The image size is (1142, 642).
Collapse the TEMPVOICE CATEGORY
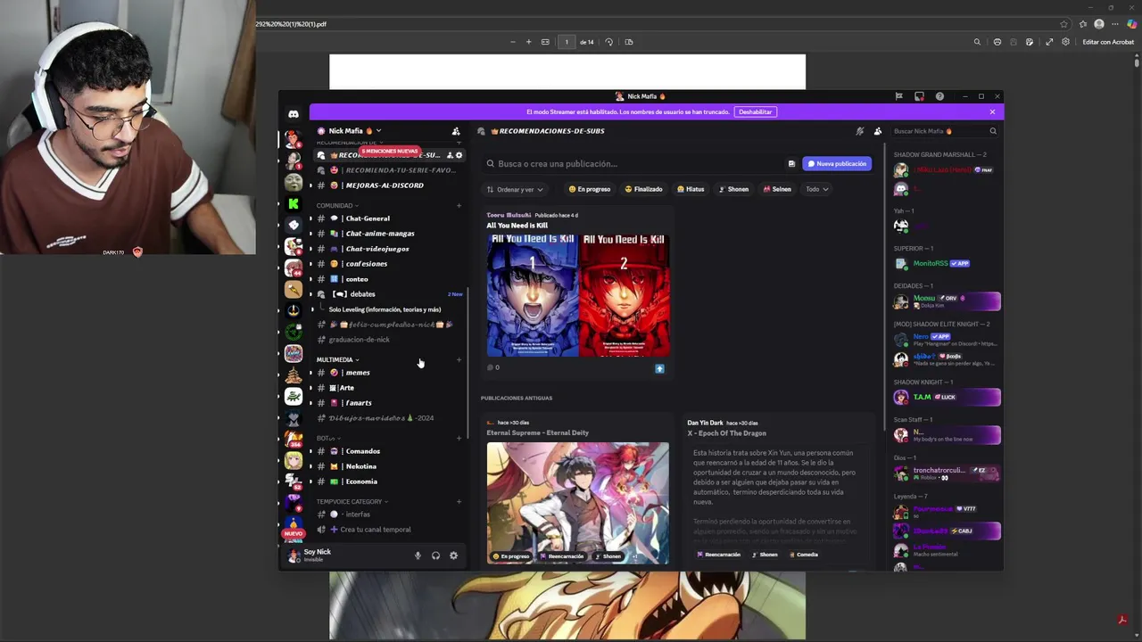[x=352, y=501]
